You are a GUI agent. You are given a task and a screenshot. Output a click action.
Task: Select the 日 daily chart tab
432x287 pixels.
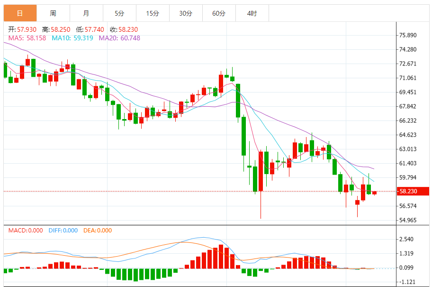click(x=20, y=13)
